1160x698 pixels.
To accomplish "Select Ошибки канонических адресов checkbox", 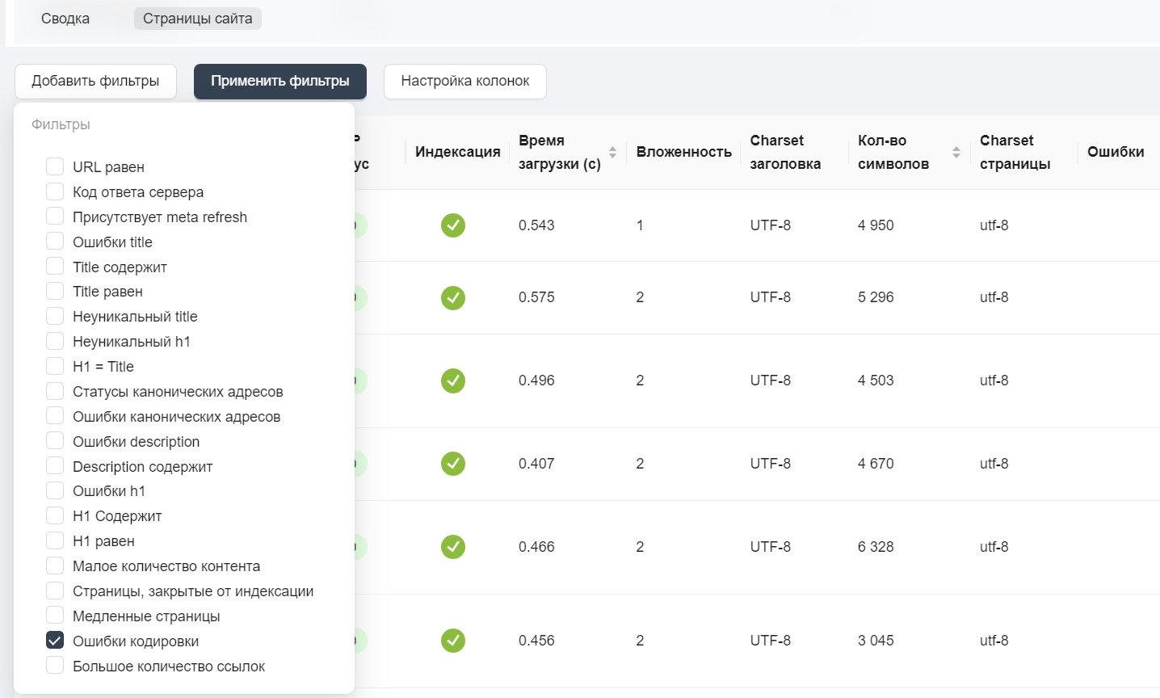I will click(x=55, y=416).
